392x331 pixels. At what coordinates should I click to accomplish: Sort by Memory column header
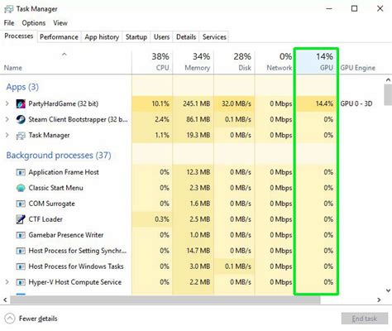(194, 62)
